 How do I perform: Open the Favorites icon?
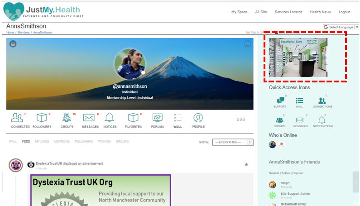[x=133, y=118]
